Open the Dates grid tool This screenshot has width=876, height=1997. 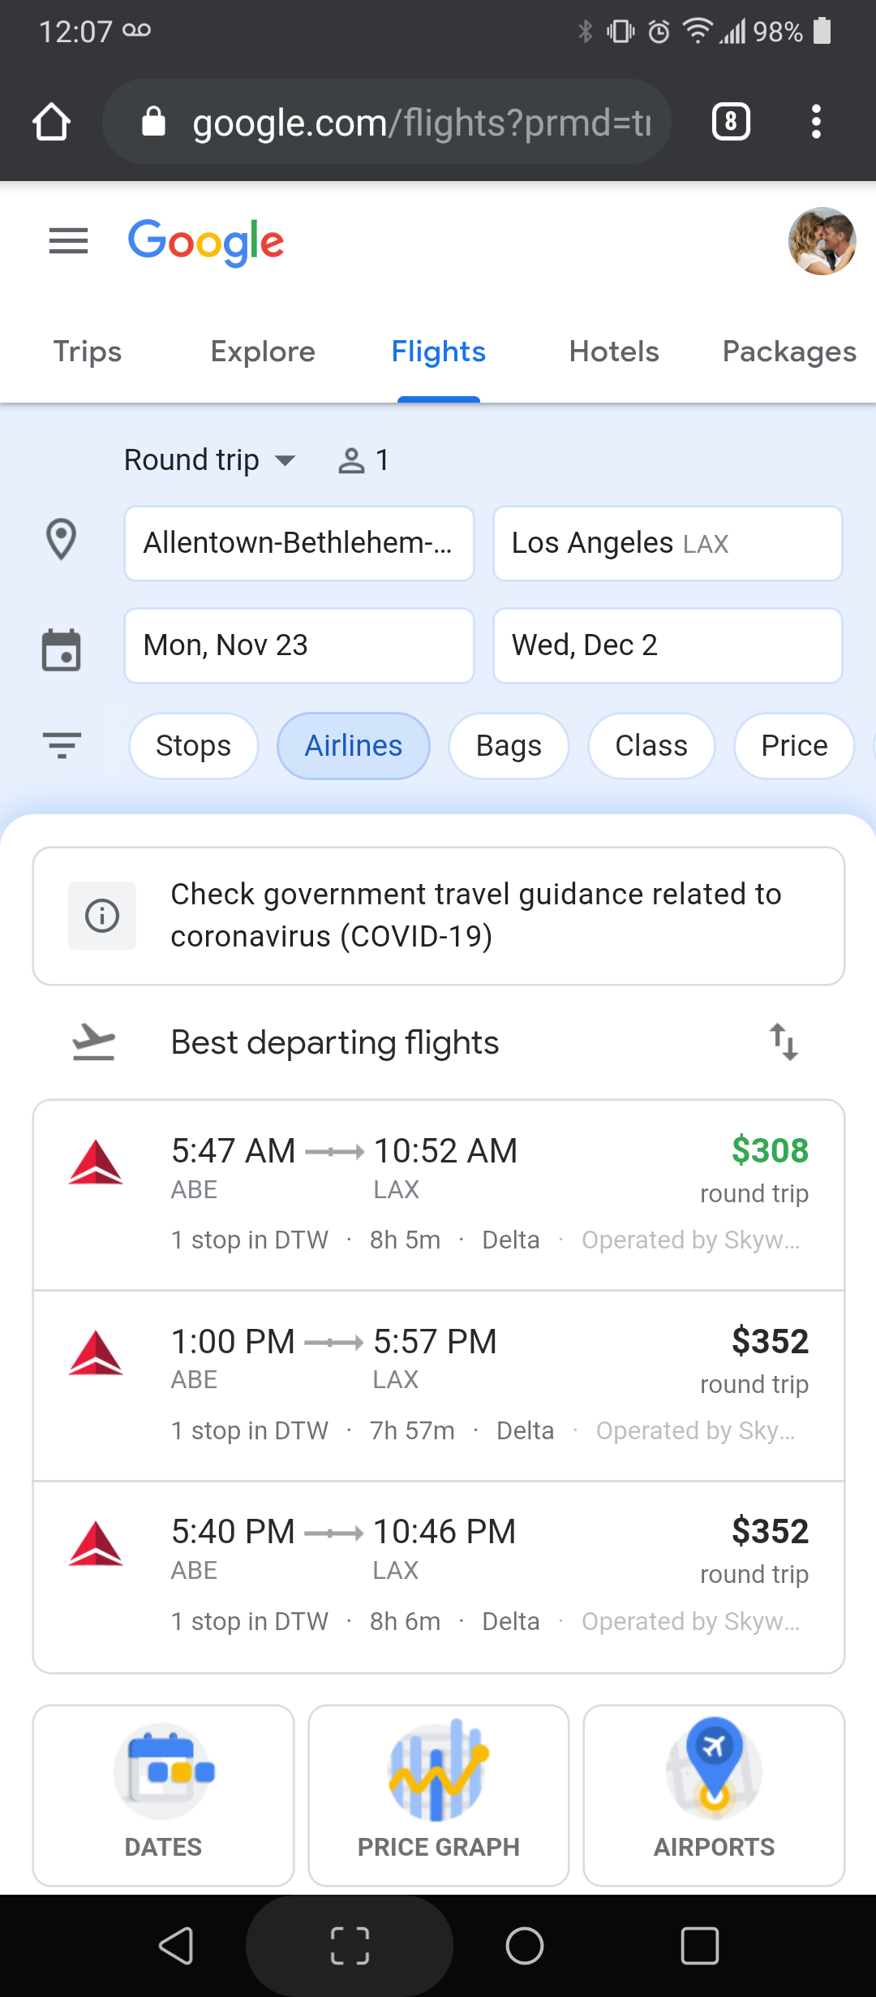click(163, 1795)
